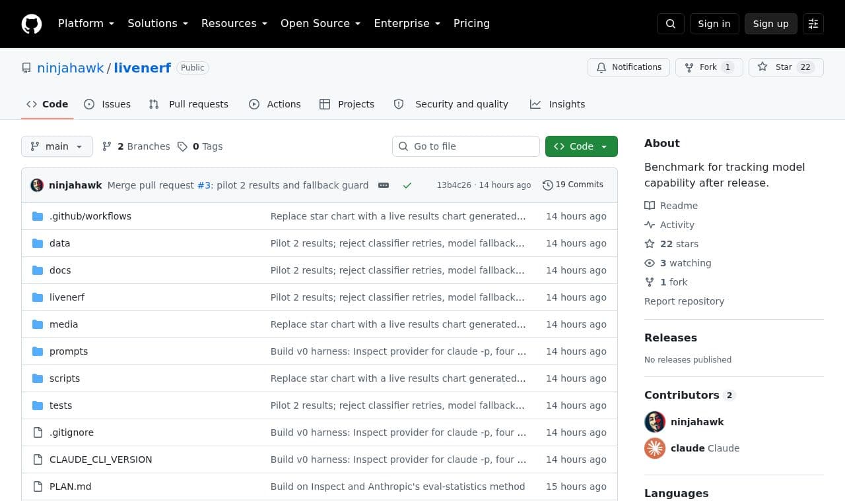Expand commit message ellipsis icon
Image resolution: width=845 pixels, height=501 pixels.
[384, 185]
